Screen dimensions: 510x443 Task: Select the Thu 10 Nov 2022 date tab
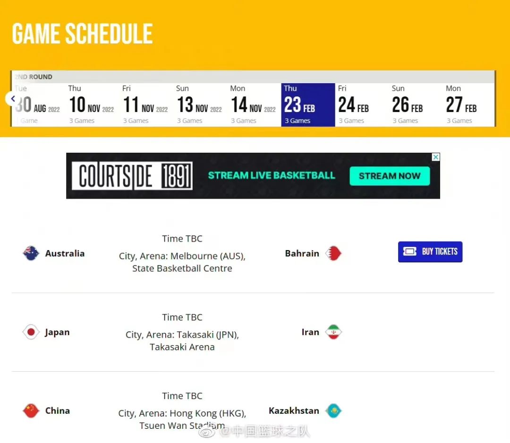point(92,104)
